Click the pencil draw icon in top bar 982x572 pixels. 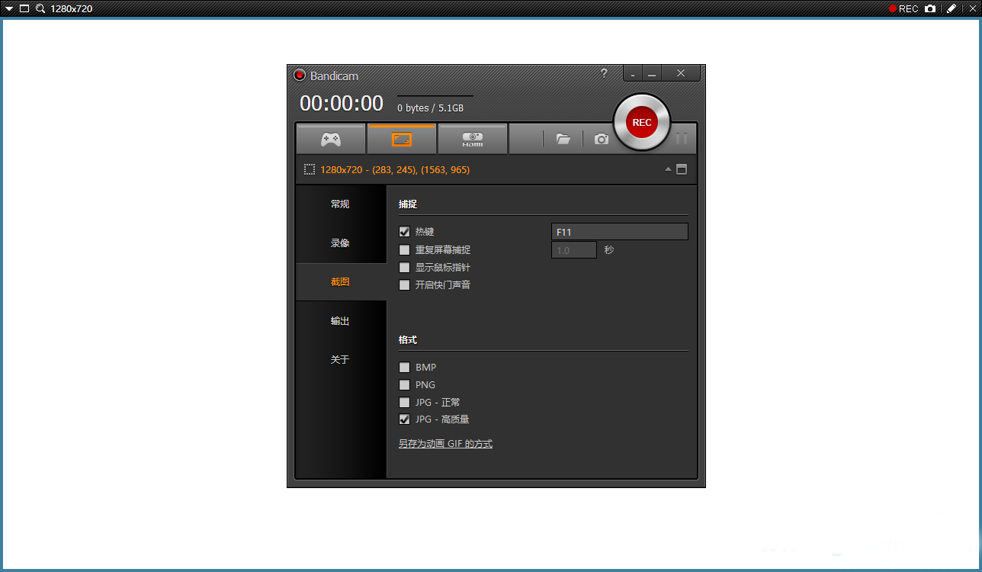point(951,8)
